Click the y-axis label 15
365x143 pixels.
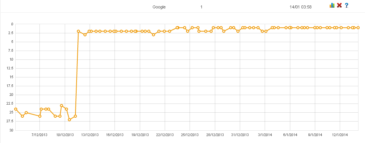(x=11, y=77)
